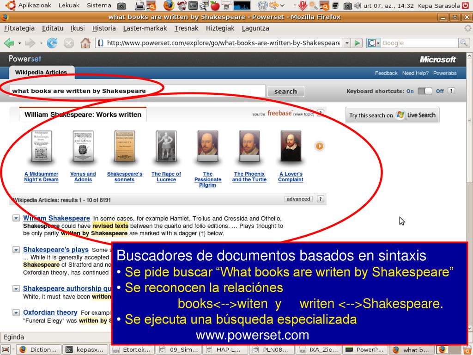Click the A Lover's Complaint portrait thumbnail
The image size is (473, 355).
pyautogui.click(x=291, y=147)
